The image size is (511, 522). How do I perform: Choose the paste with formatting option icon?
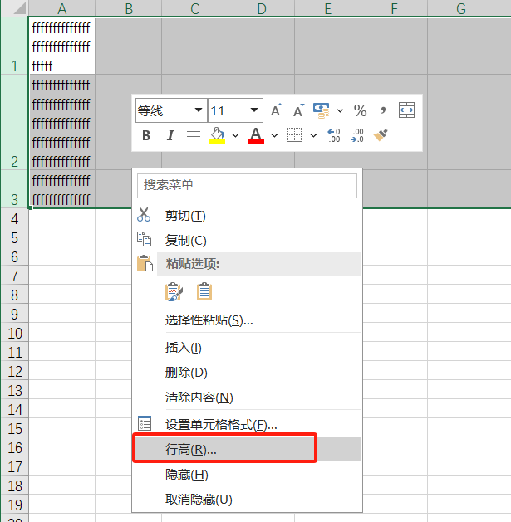tap(174, 291)
